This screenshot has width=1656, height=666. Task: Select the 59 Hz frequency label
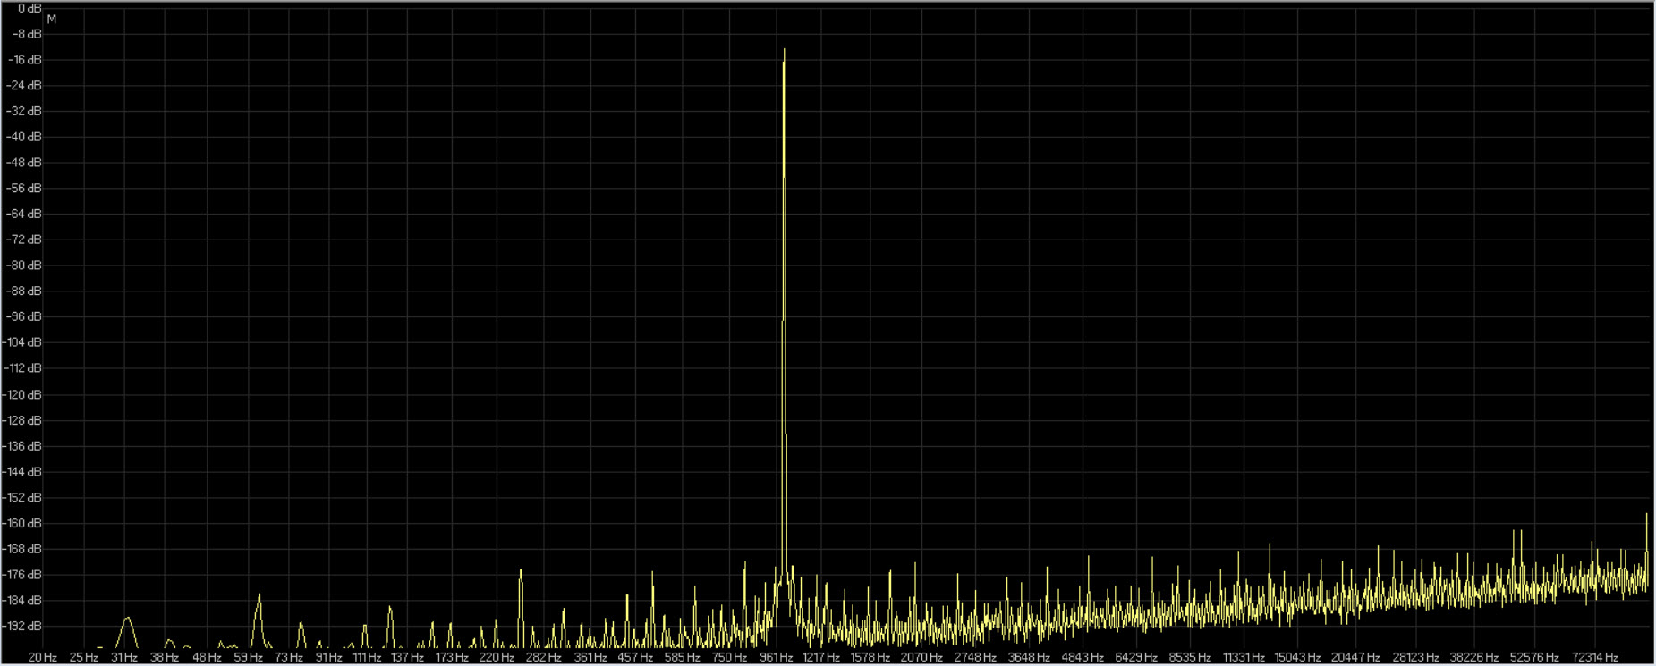tap(248, 657)
